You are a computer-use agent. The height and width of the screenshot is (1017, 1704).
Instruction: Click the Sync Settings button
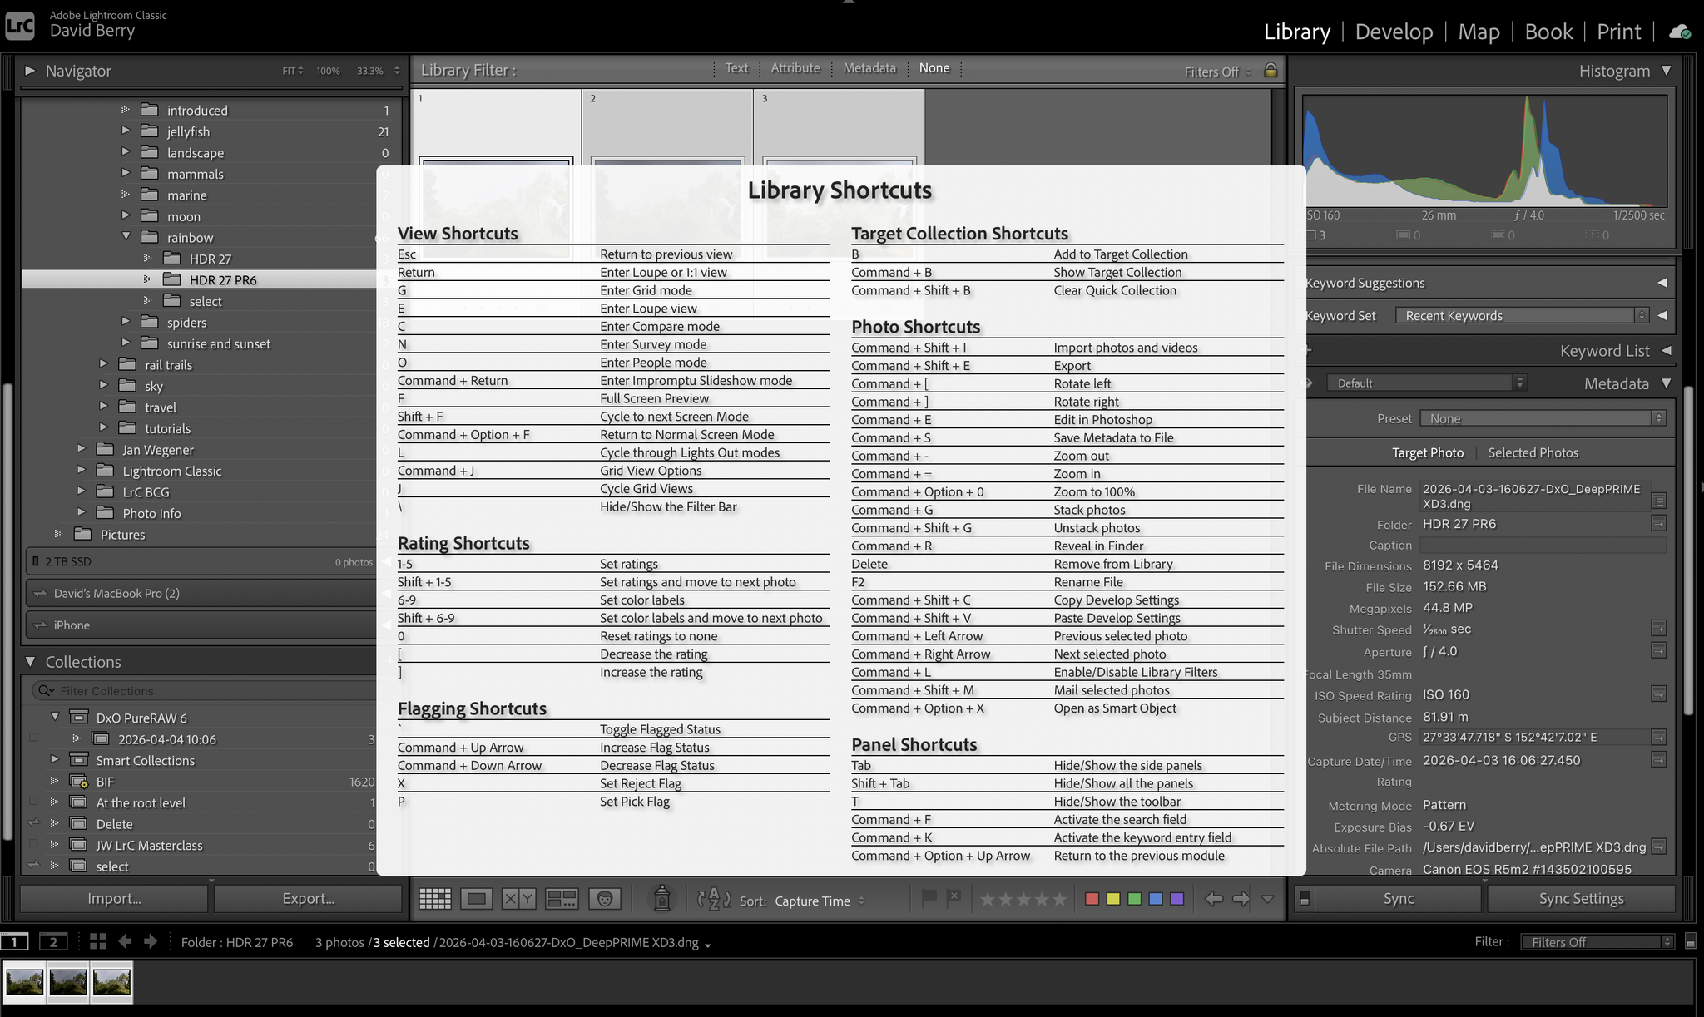[1580, 898]
